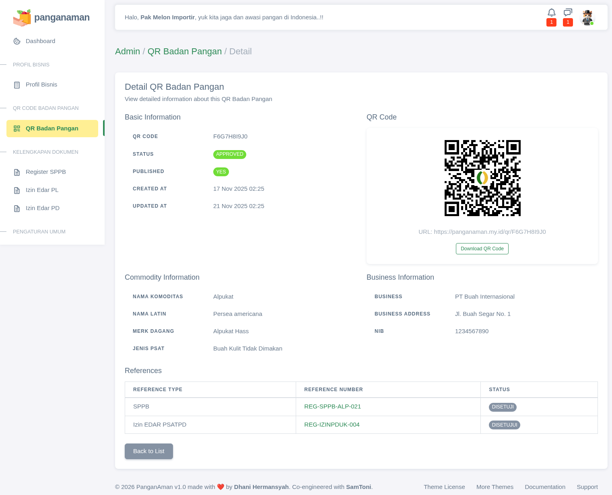The height and width of the screenshot is (495, 612).
Task: Click the QR code value F6G7H8I9J0
Action: tap(230, 136)
